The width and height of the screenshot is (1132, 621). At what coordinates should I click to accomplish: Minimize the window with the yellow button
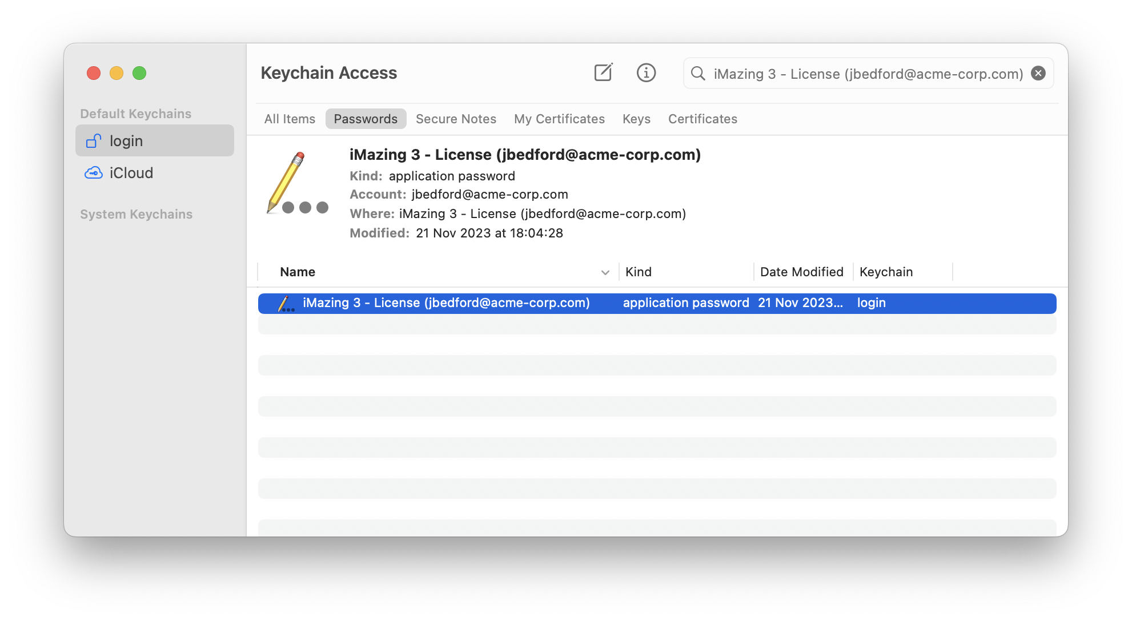point(117,73)
